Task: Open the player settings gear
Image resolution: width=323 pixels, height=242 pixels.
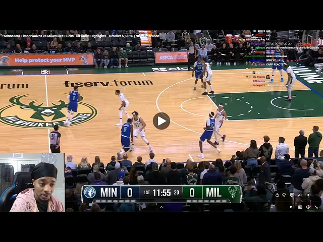Action: 308,207
